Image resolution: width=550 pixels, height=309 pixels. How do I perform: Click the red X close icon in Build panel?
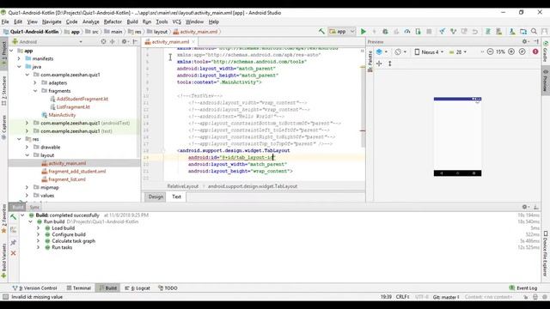[14, 253]
